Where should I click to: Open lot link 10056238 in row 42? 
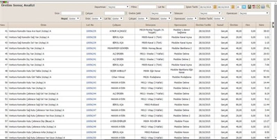[x=91, y=37]
